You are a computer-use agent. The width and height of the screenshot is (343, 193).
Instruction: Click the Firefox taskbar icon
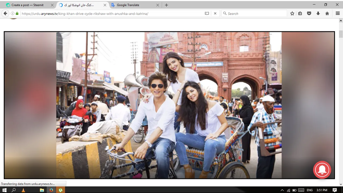pyautogui.click(x=51, y=190)
